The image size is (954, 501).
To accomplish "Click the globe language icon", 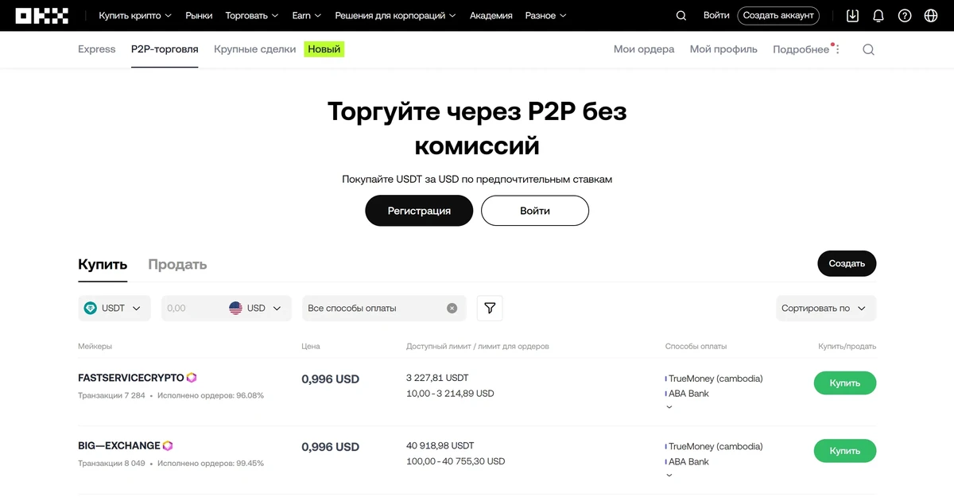I will [x=931, y=16].
